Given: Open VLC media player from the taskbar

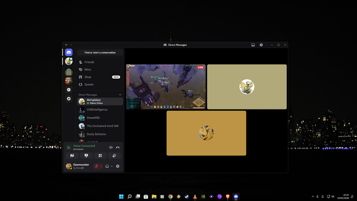Looking at the screenshot, I should [x=195, y=197].
